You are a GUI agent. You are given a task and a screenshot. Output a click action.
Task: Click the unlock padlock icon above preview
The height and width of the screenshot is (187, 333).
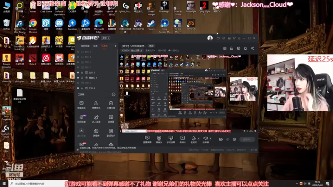[x=231, y=48]
